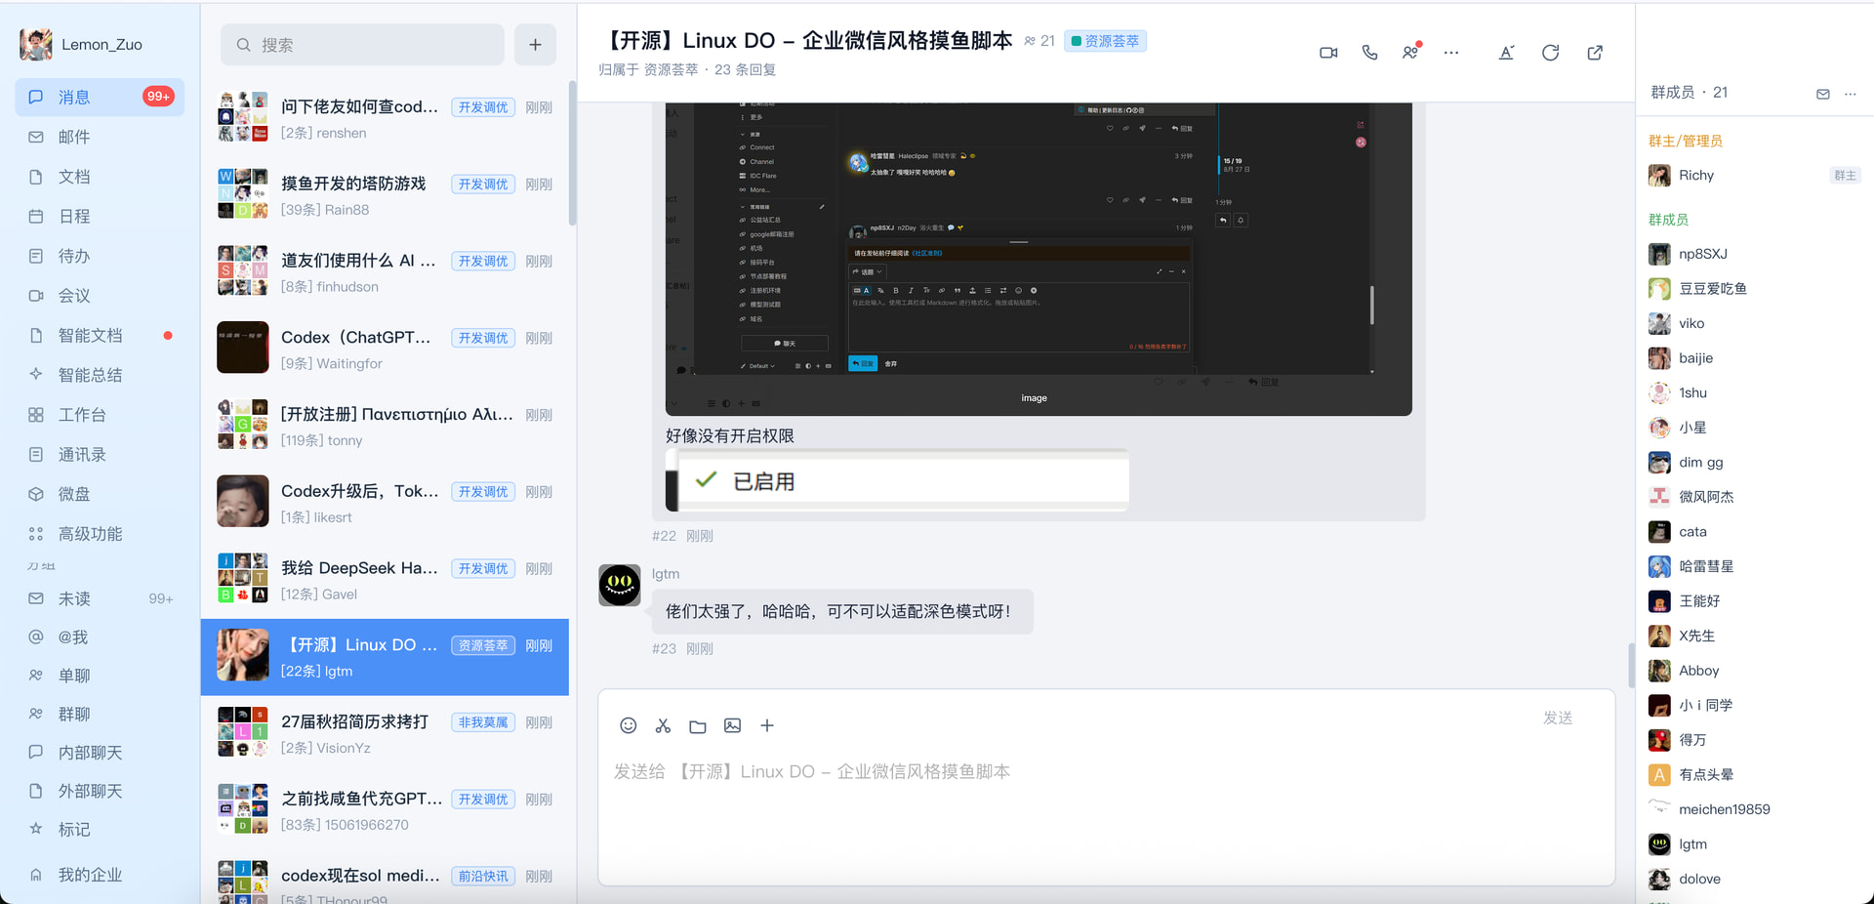This screenshot has height=904, width=1874.
Task: Filter by 未读 unread messages
Action: 100,598
